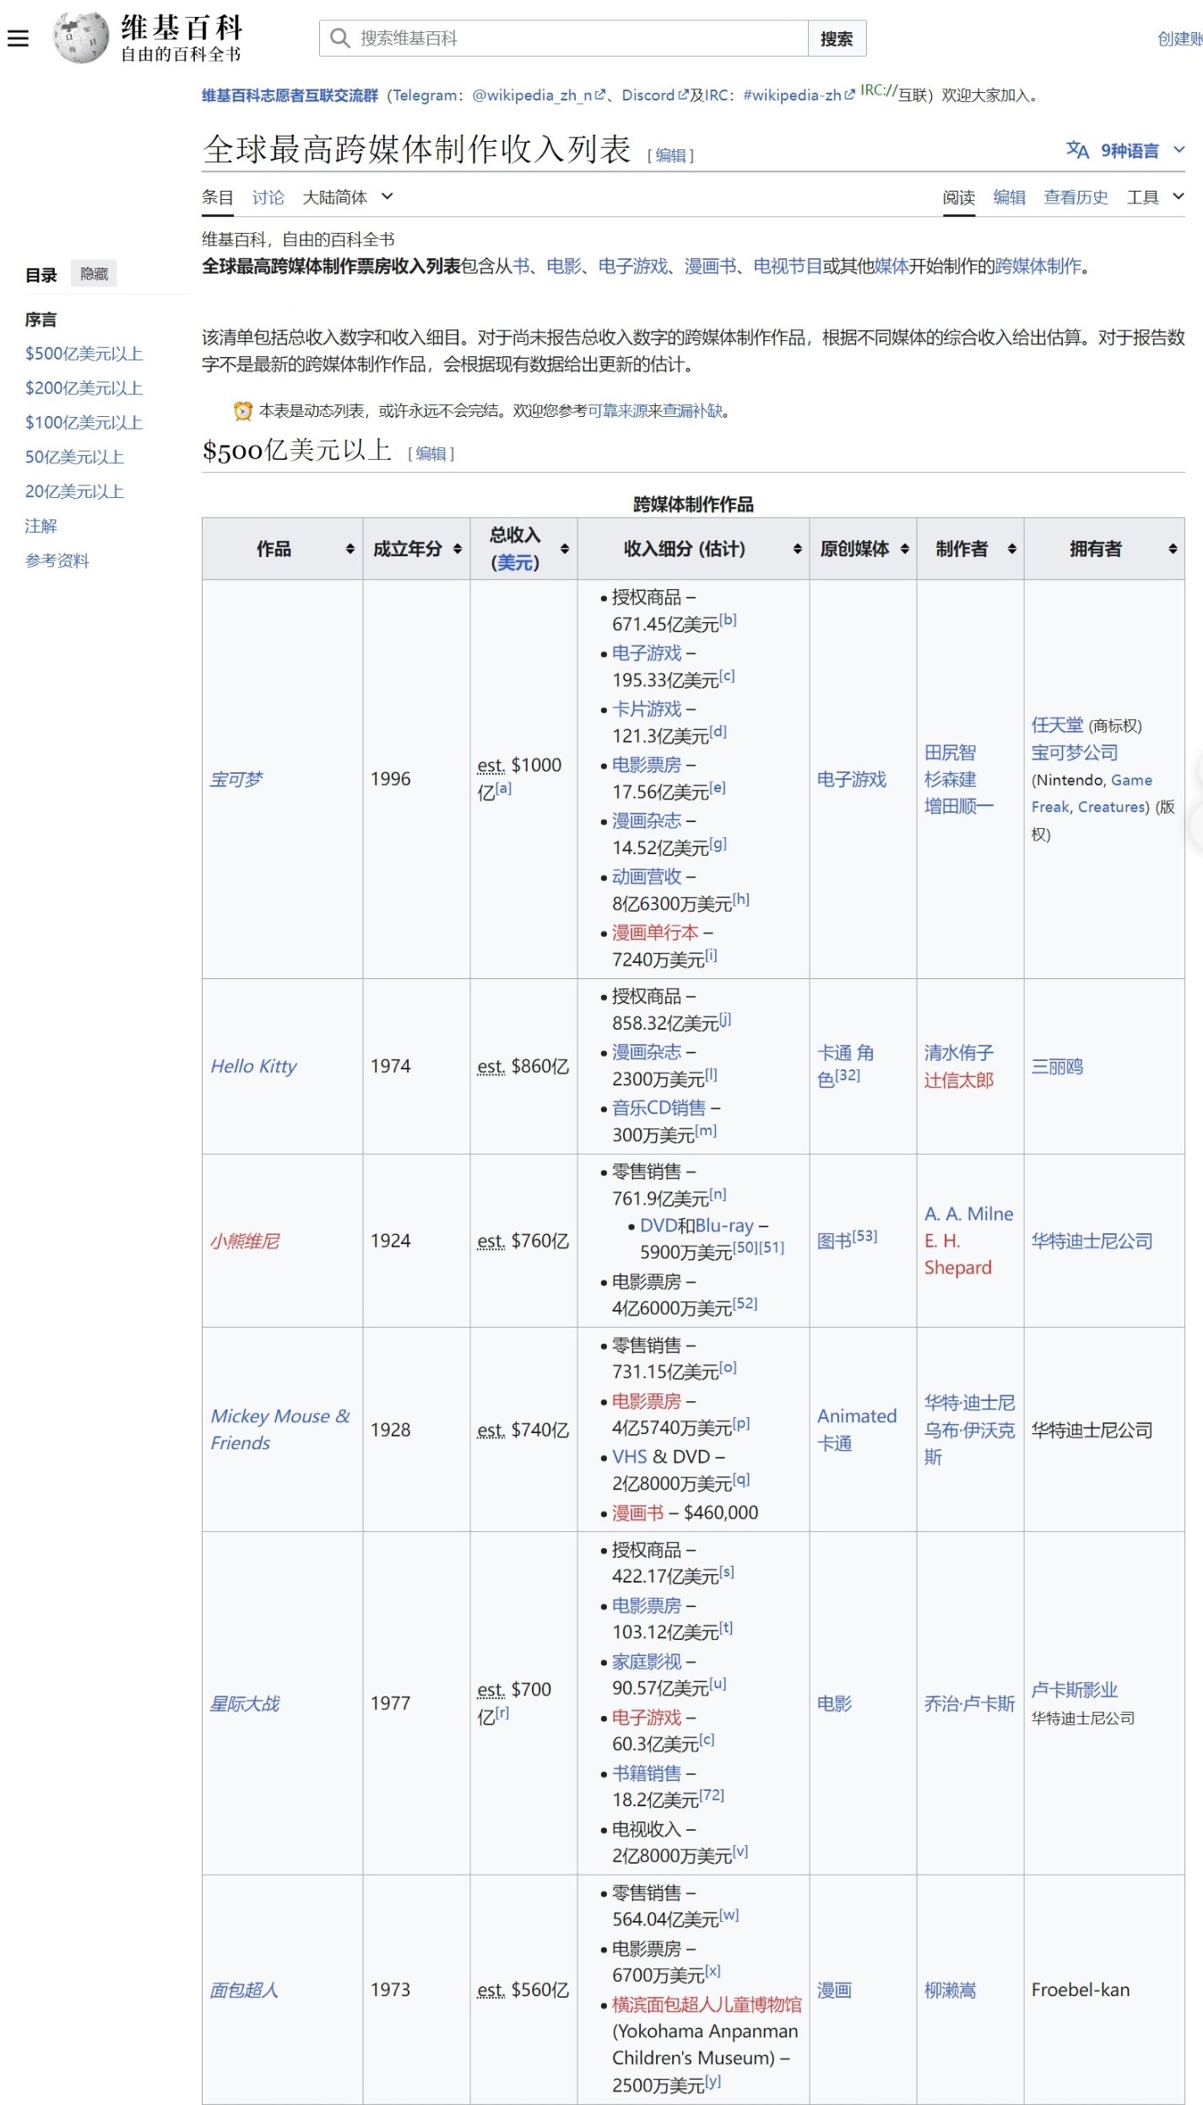Expand the 工具 tools dropdown

[x=1155, y=197]
